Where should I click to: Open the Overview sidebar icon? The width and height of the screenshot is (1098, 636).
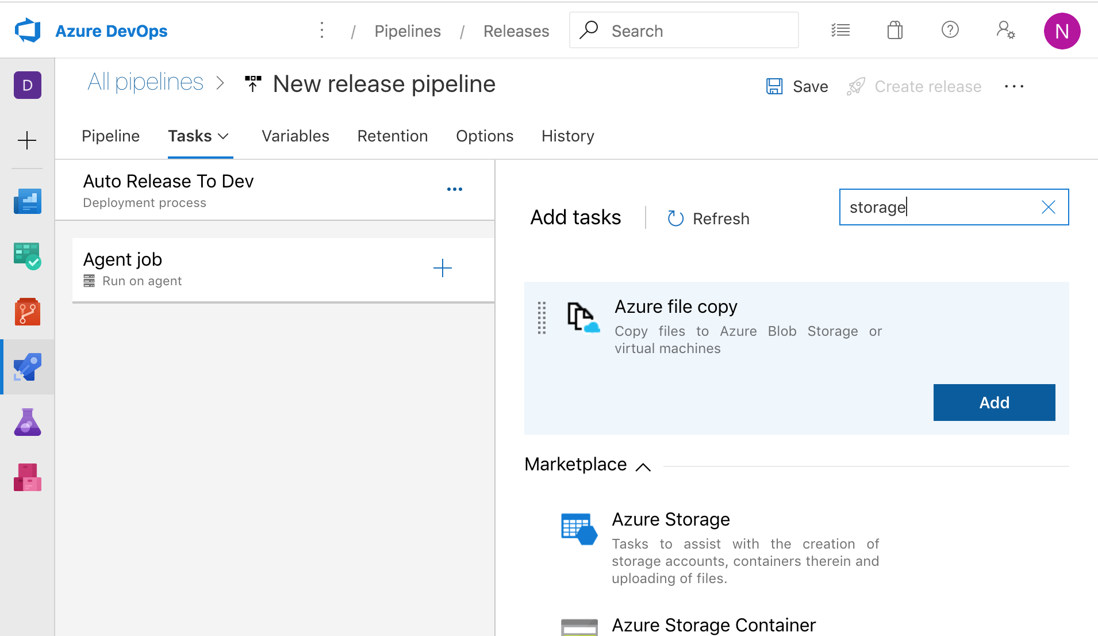click(28, 201)
